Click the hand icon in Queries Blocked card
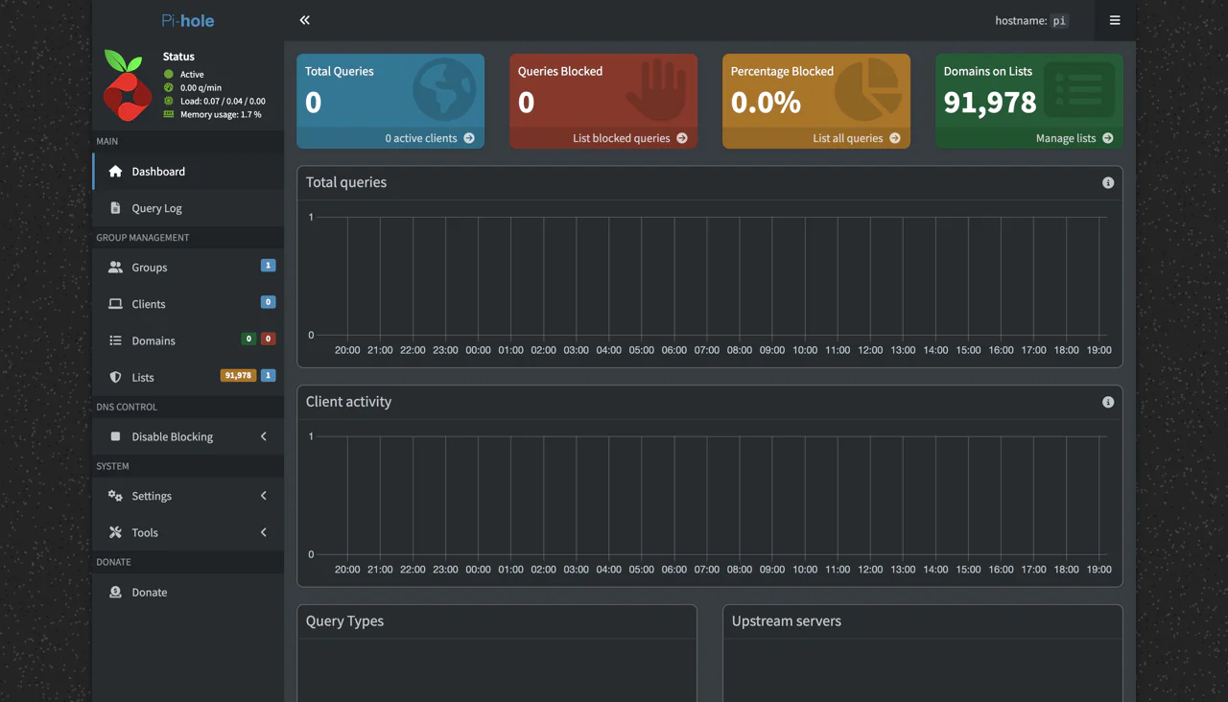Image resolution: width=1228 pixels, height=702 pixels. pyautogui.click(x=657, y=90)
